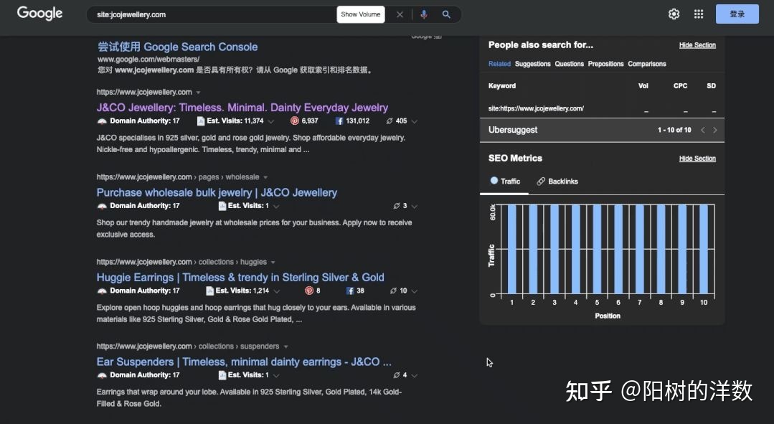Click the Facebook icon showing 38

350,291
